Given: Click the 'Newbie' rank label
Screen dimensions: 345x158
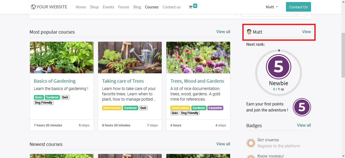Looking at the screenshot, I should coord(278,83).
